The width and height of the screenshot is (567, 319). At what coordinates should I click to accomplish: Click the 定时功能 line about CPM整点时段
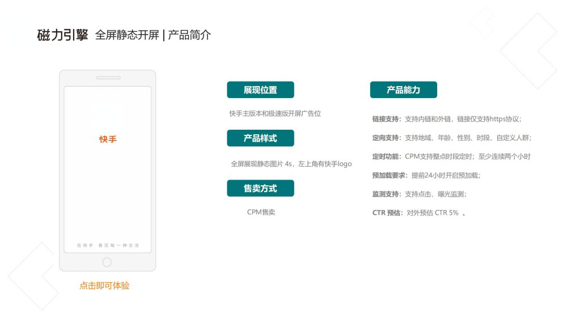point(452,157)
